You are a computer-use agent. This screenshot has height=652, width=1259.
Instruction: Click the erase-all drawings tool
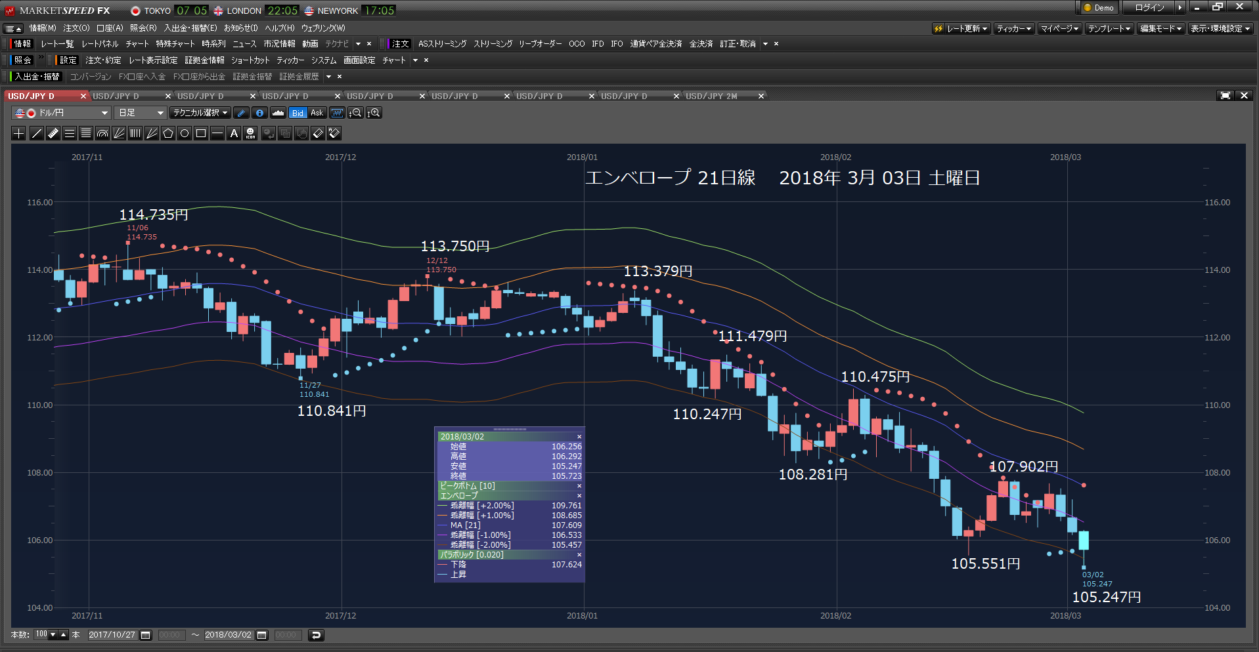(x=334, y=134)
